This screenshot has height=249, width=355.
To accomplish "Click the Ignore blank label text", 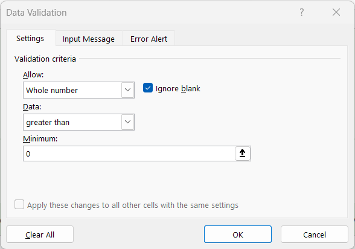I will click(x=177, y=88).
